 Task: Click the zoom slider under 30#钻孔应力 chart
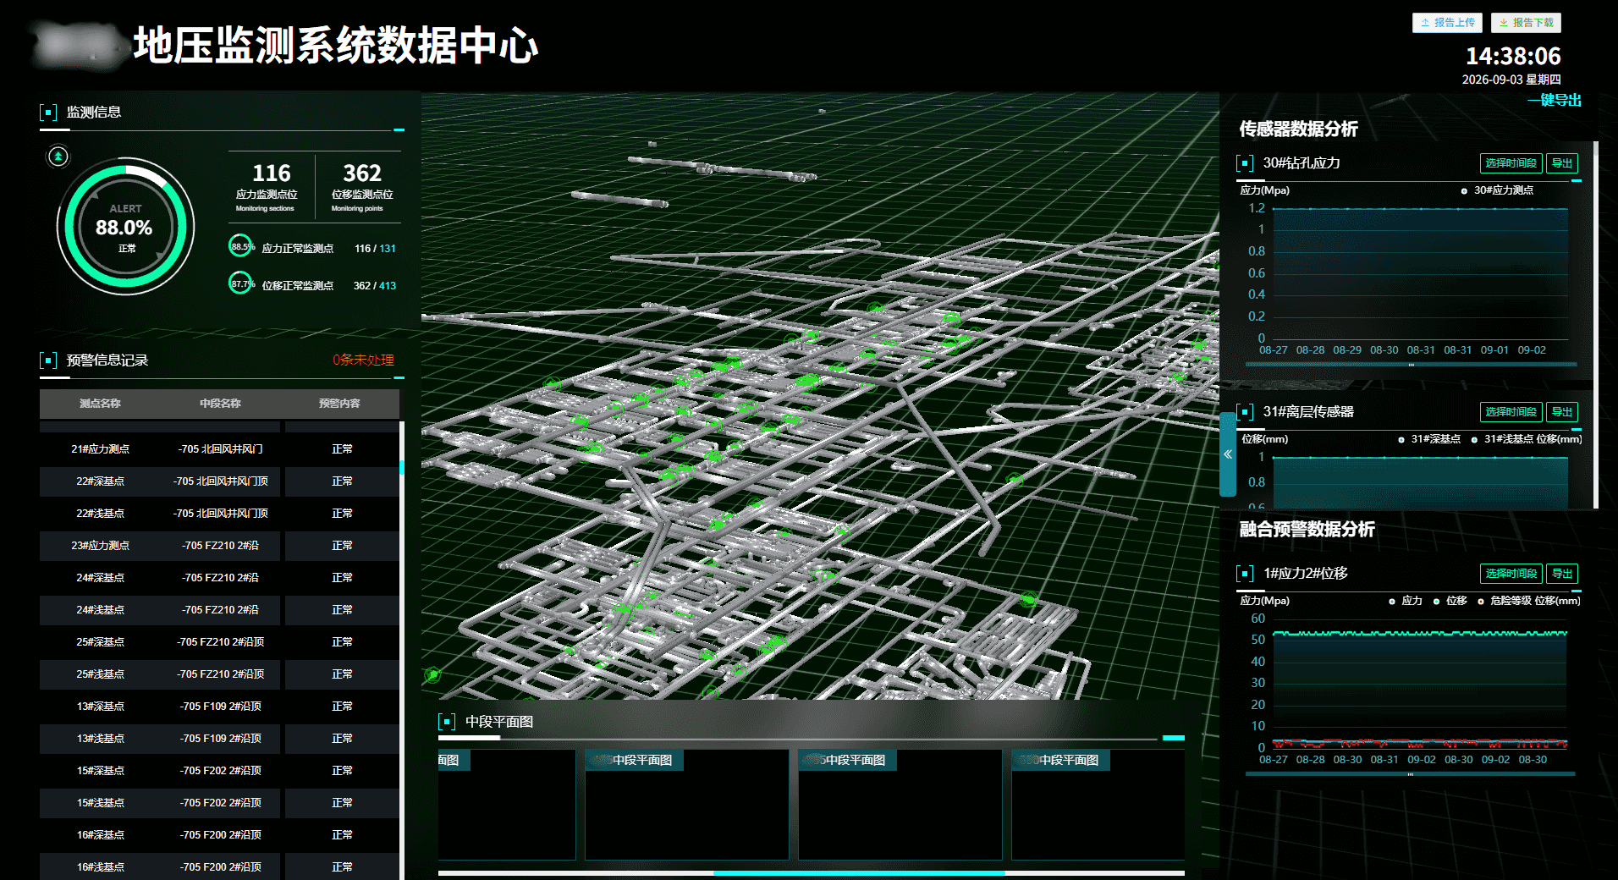pyautogui.click(x=1411, y=365)
